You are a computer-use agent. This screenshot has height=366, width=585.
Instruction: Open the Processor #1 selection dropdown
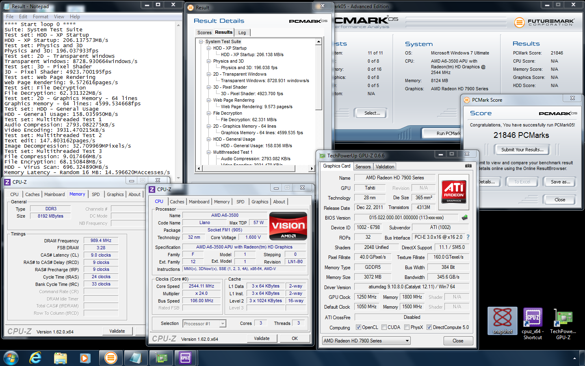pyautogui.click(x=204, y=324)
